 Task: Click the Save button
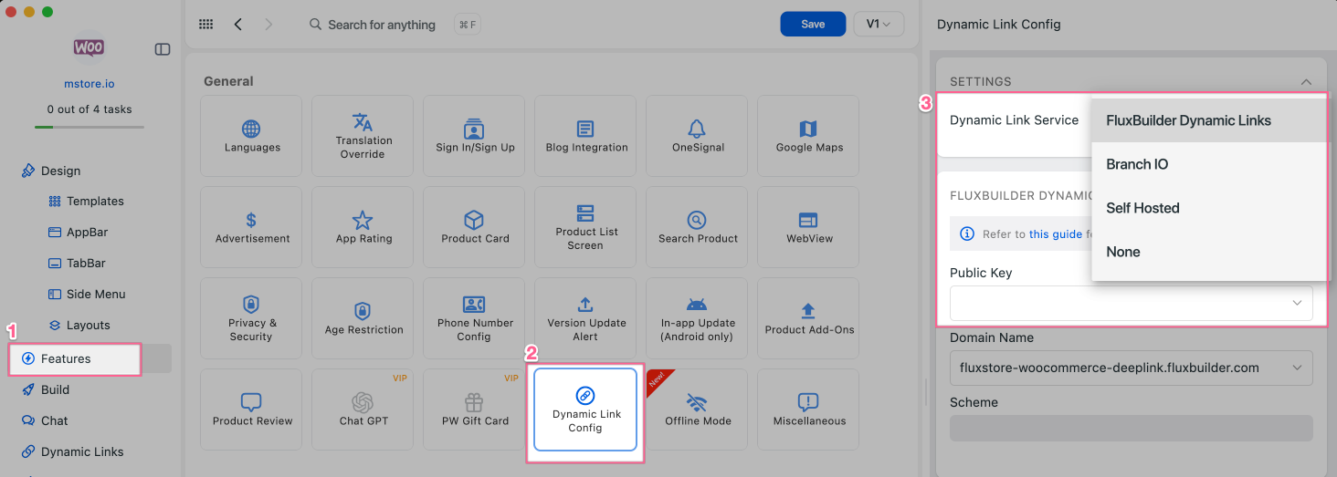pyautogui.click(x=813, y=25)
